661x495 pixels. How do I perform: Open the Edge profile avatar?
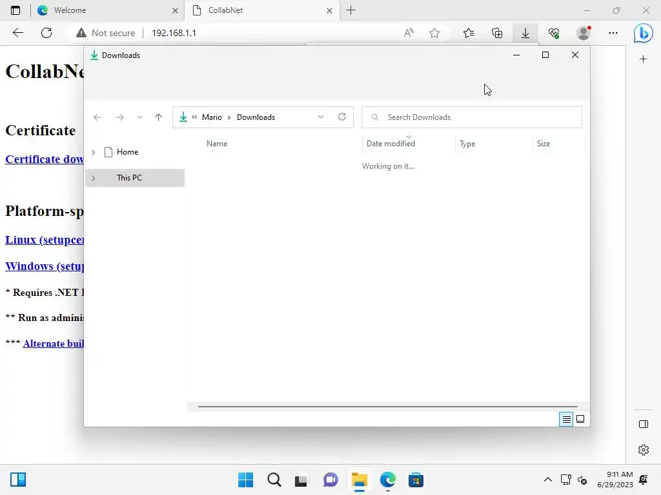(x=584, y=33)
